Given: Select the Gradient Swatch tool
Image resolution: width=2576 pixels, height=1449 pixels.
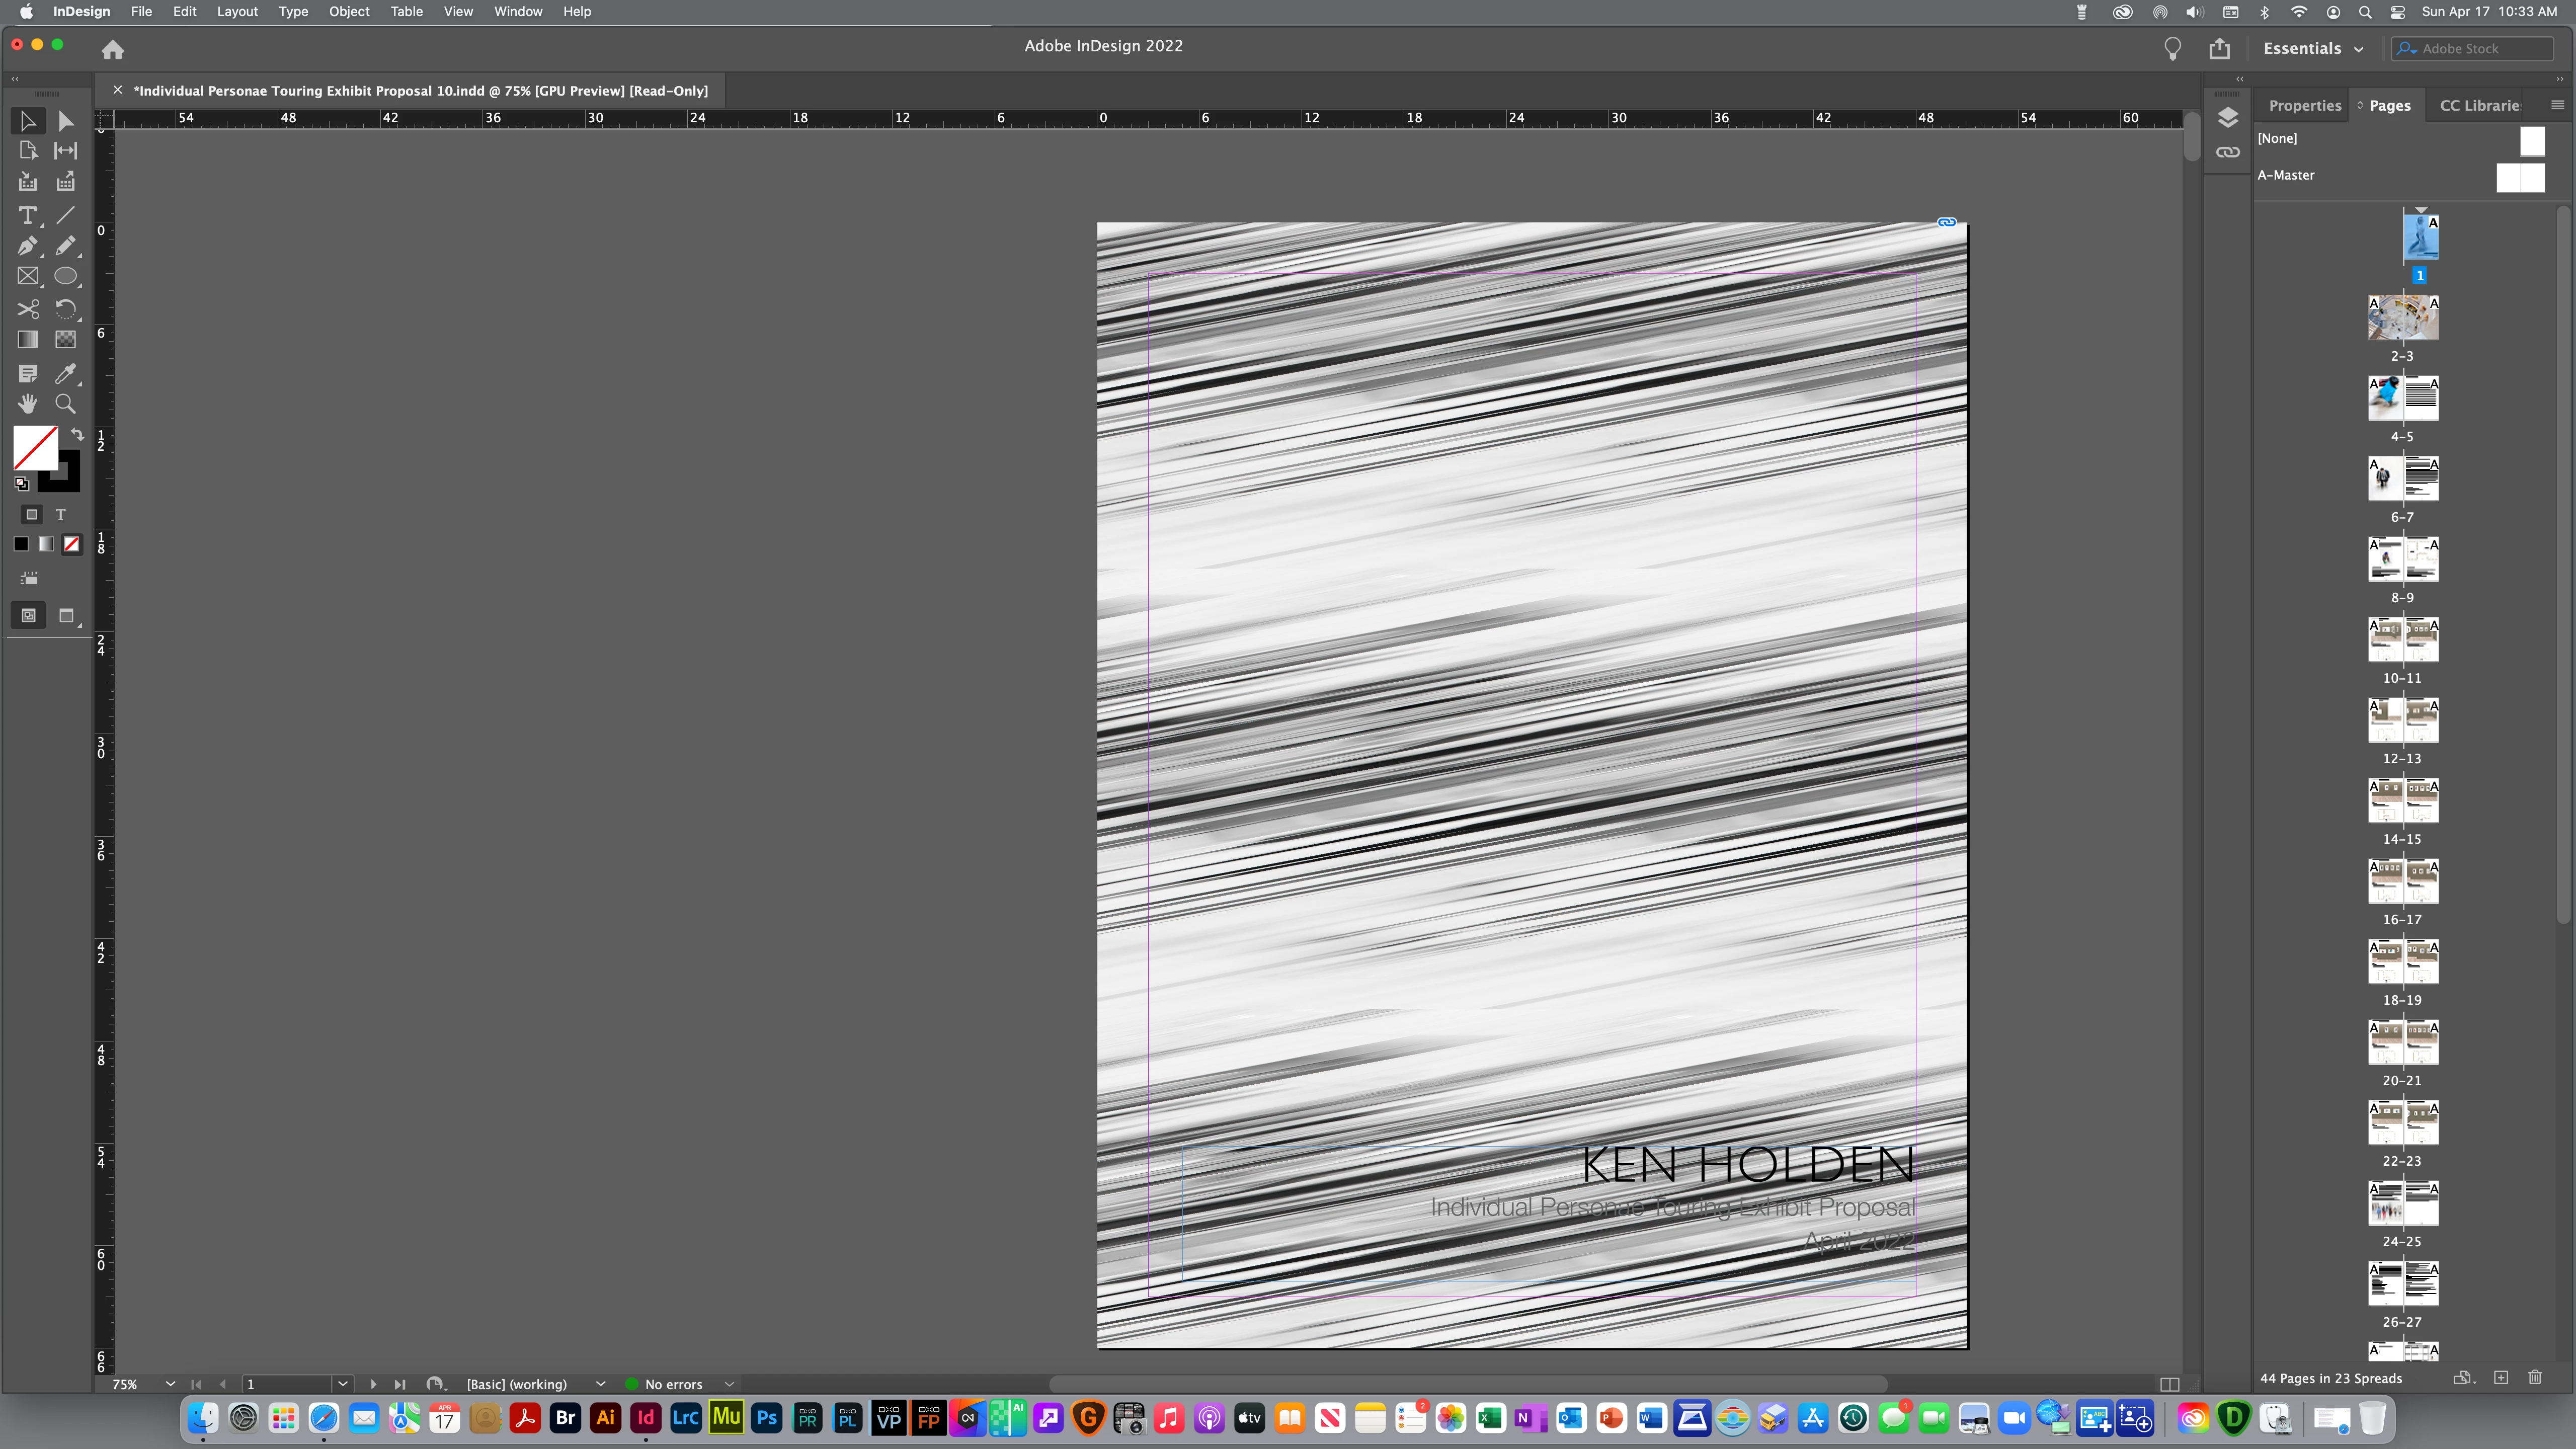Looking at the screenshot, I should [x=27, y=340].
